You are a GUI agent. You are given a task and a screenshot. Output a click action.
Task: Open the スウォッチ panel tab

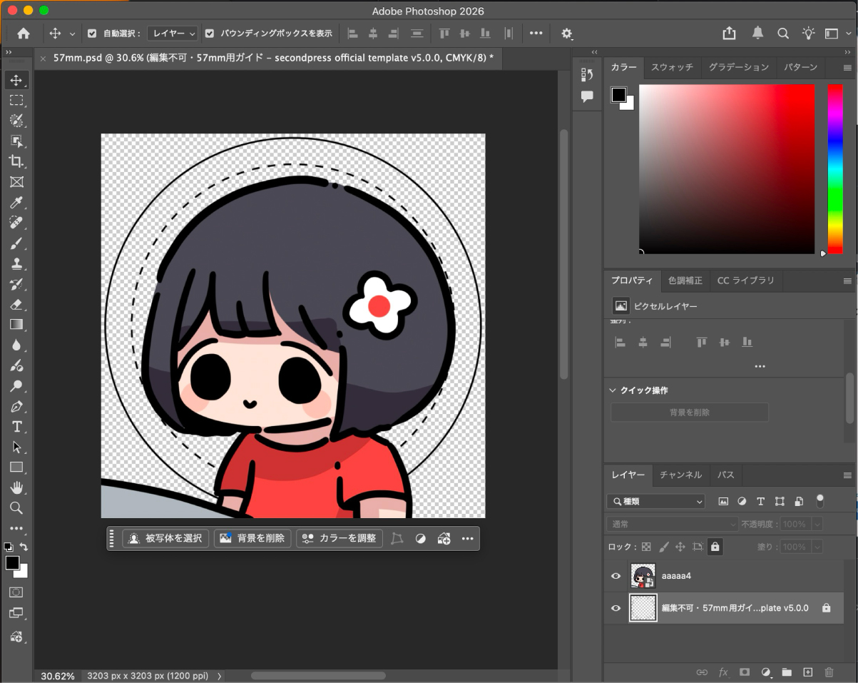tap(670, 67)
